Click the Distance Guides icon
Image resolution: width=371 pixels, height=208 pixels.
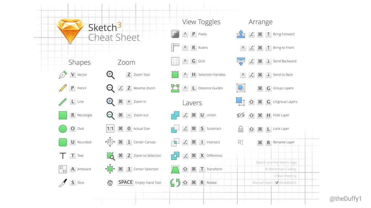175,88
